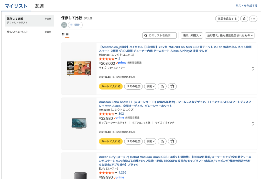Add Hisense TV to cart
Screen dimensions: 262x179
[x=111, y=86]
